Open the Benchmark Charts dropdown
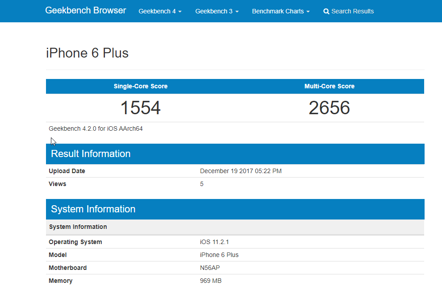Viewport: 442px width, 290px height. tap(281, 11)
